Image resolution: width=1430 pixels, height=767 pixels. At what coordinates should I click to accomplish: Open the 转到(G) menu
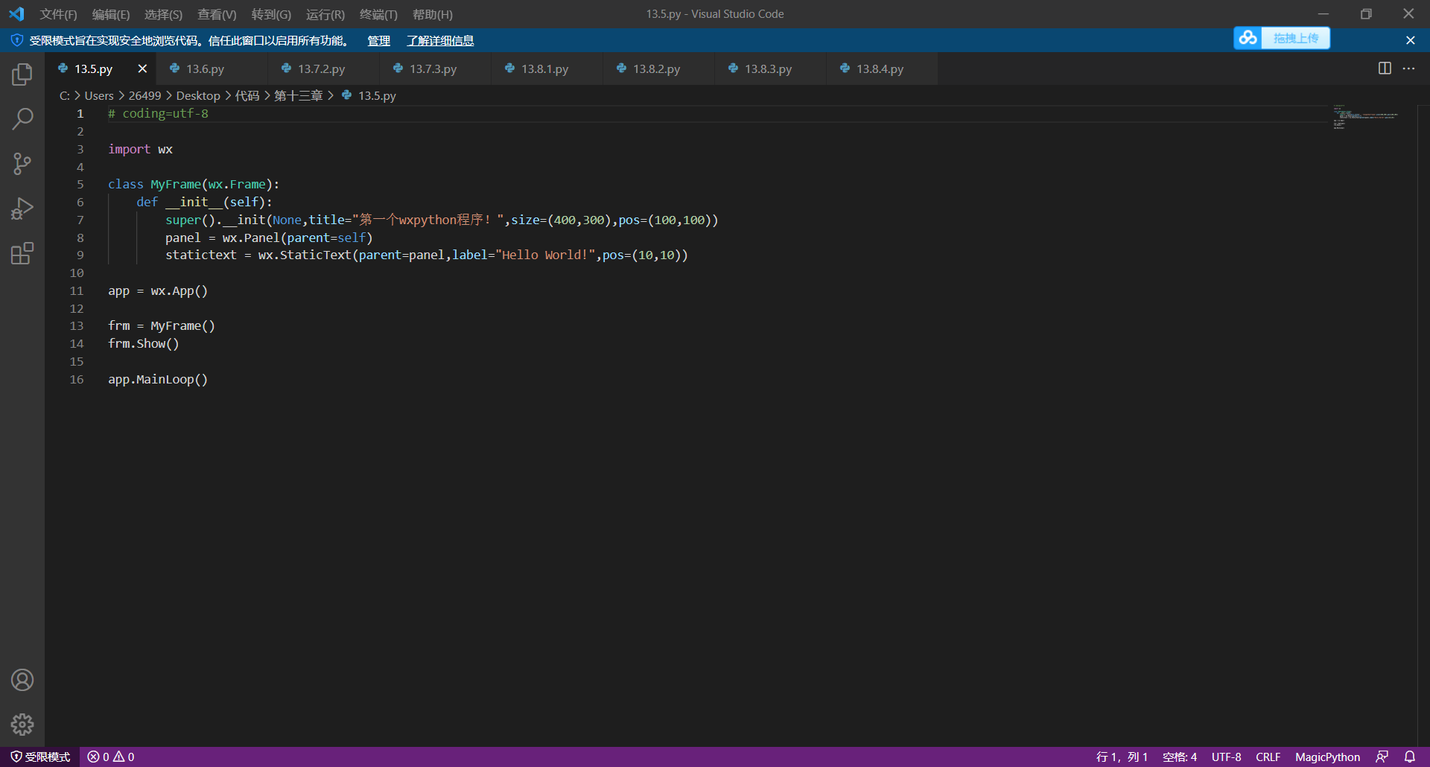point(271,14)
